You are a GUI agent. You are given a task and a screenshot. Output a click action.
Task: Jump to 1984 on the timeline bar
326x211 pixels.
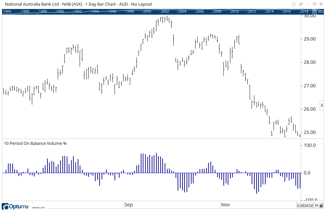click(x=7, y=11)
